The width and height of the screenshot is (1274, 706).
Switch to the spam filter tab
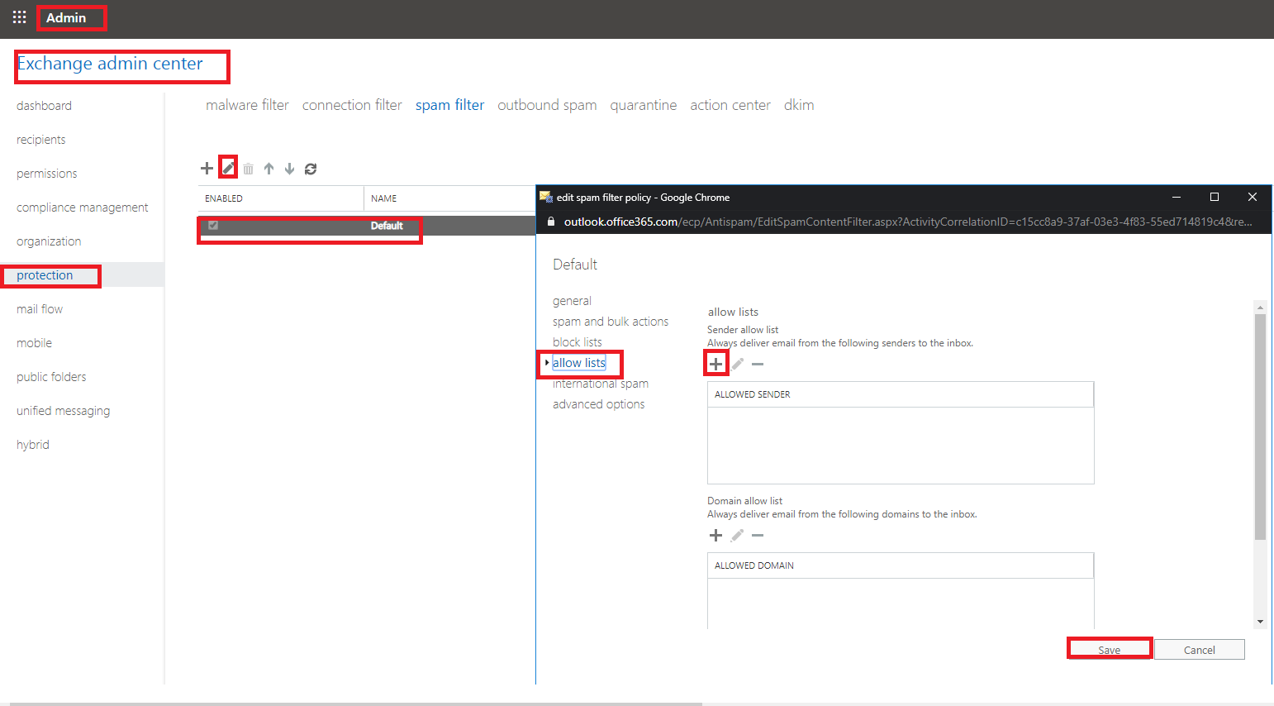point(449,105)
